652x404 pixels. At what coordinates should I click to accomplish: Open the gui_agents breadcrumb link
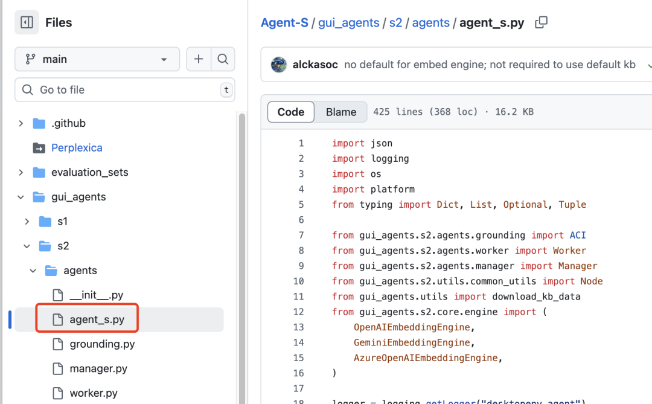(x=348, y=22)
